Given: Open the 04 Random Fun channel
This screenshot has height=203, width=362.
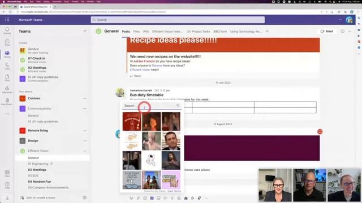Looking at the screenshot, I should click(x=40, y=182).
